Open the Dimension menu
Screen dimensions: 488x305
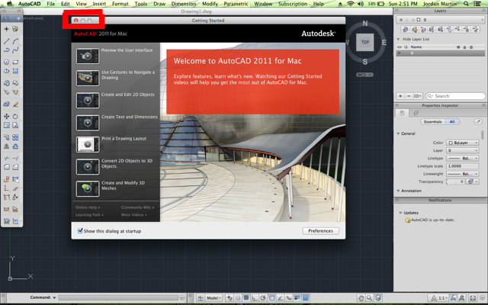click(184, 4)
